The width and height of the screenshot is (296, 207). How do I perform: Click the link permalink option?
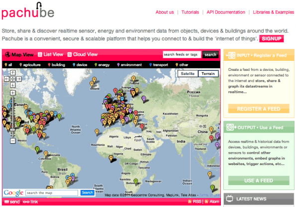pyautogui.click(x=30, y=202)
